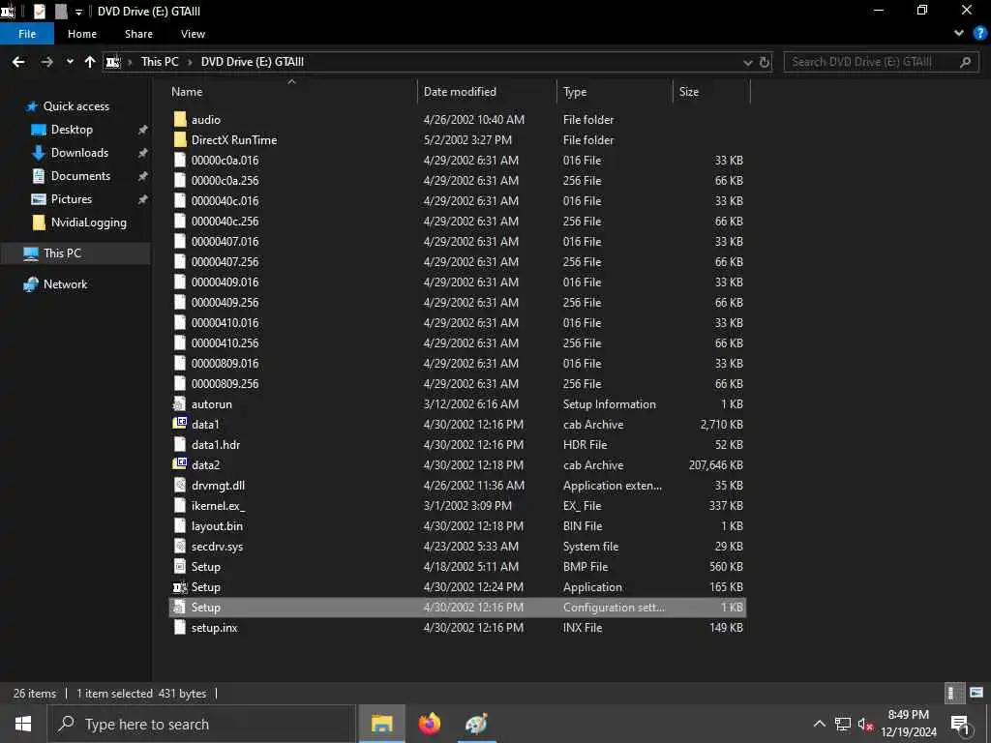Select the data2 cab archive icon
Viewport: 991px width, 743px height.
click(x=180, y=464)
